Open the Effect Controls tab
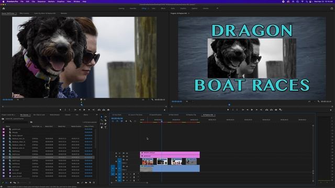The image size is (335, 188). tap(25, 14)
